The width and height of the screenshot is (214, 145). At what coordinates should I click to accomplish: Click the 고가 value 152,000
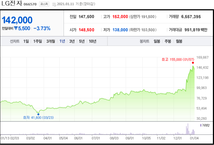120,17
